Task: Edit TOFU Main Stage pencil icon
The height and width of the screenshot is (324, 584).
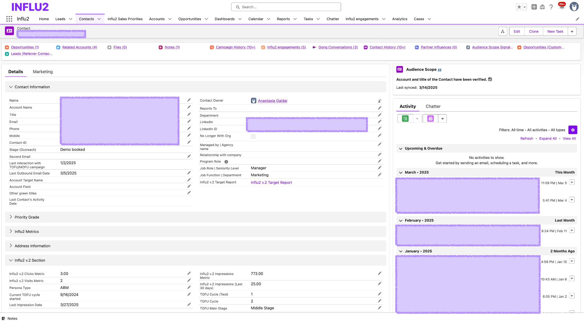Action: point(380,308)
